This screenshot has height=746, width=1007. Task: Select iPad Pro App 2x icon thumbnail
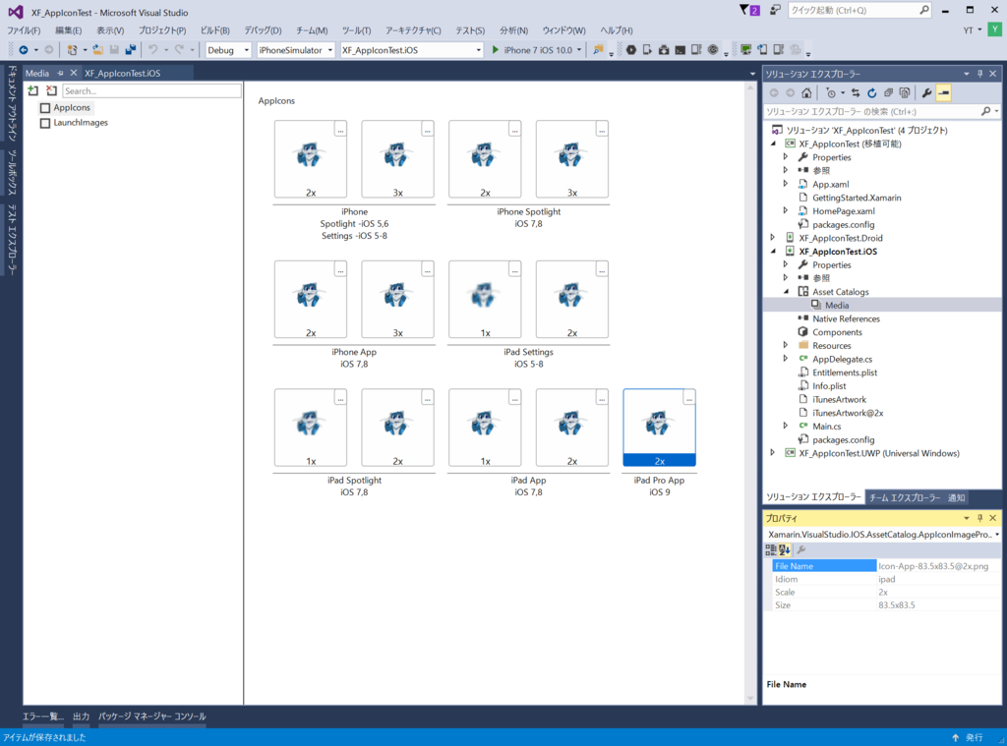[659, 428]
